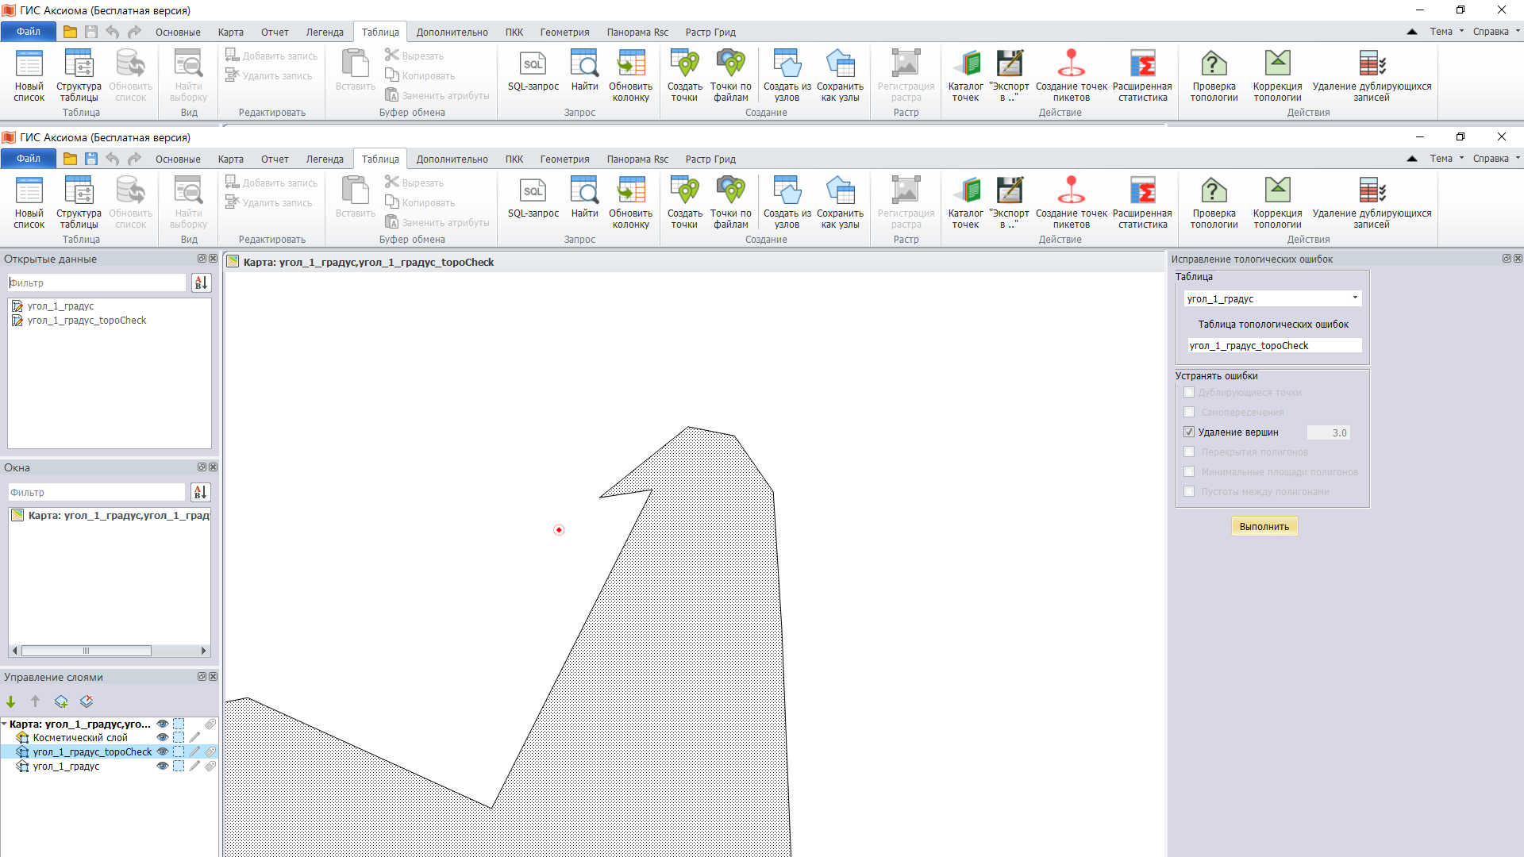Open the Файл menu

click(x=28, y=158)
